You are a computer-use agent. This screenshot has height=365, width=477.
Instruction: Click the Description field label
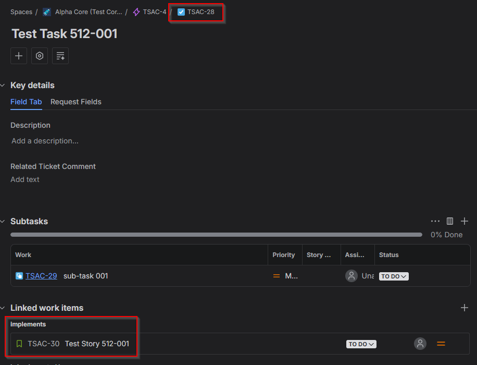point(30,125)
